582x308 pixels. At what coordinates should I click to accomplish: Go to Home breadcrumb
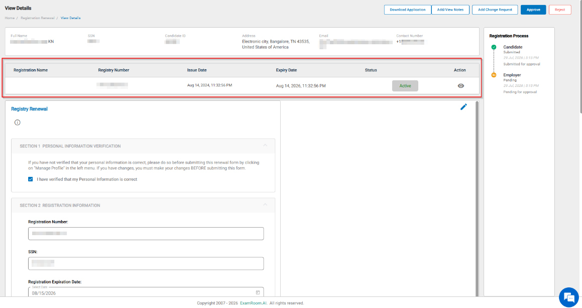[x=10, y=18]
